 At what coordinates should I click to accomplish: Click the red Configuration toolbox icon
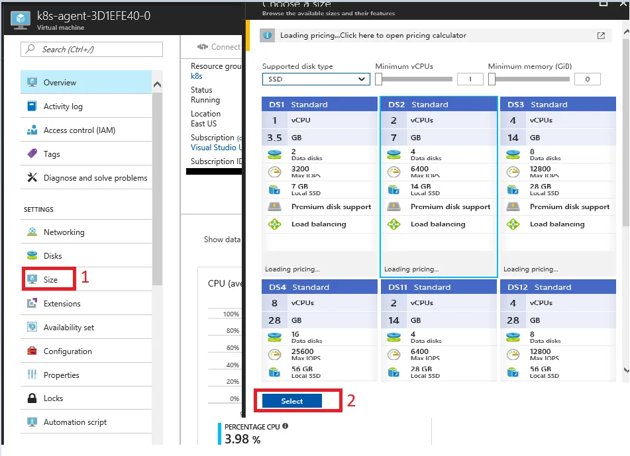(x=32, y=351)
